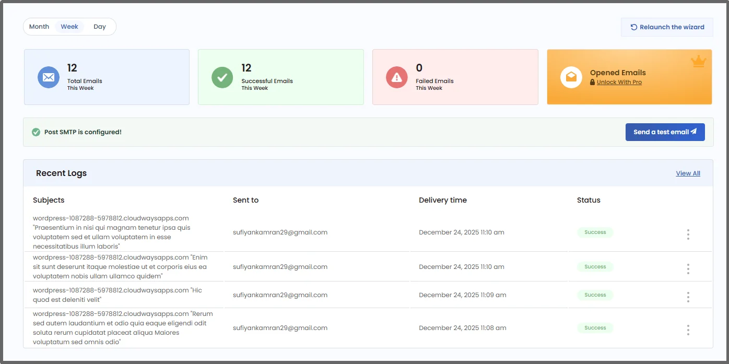Click the red Failed Emails warning icon
The height and width of the screenshot is (364, 729).
coord(396,77)
